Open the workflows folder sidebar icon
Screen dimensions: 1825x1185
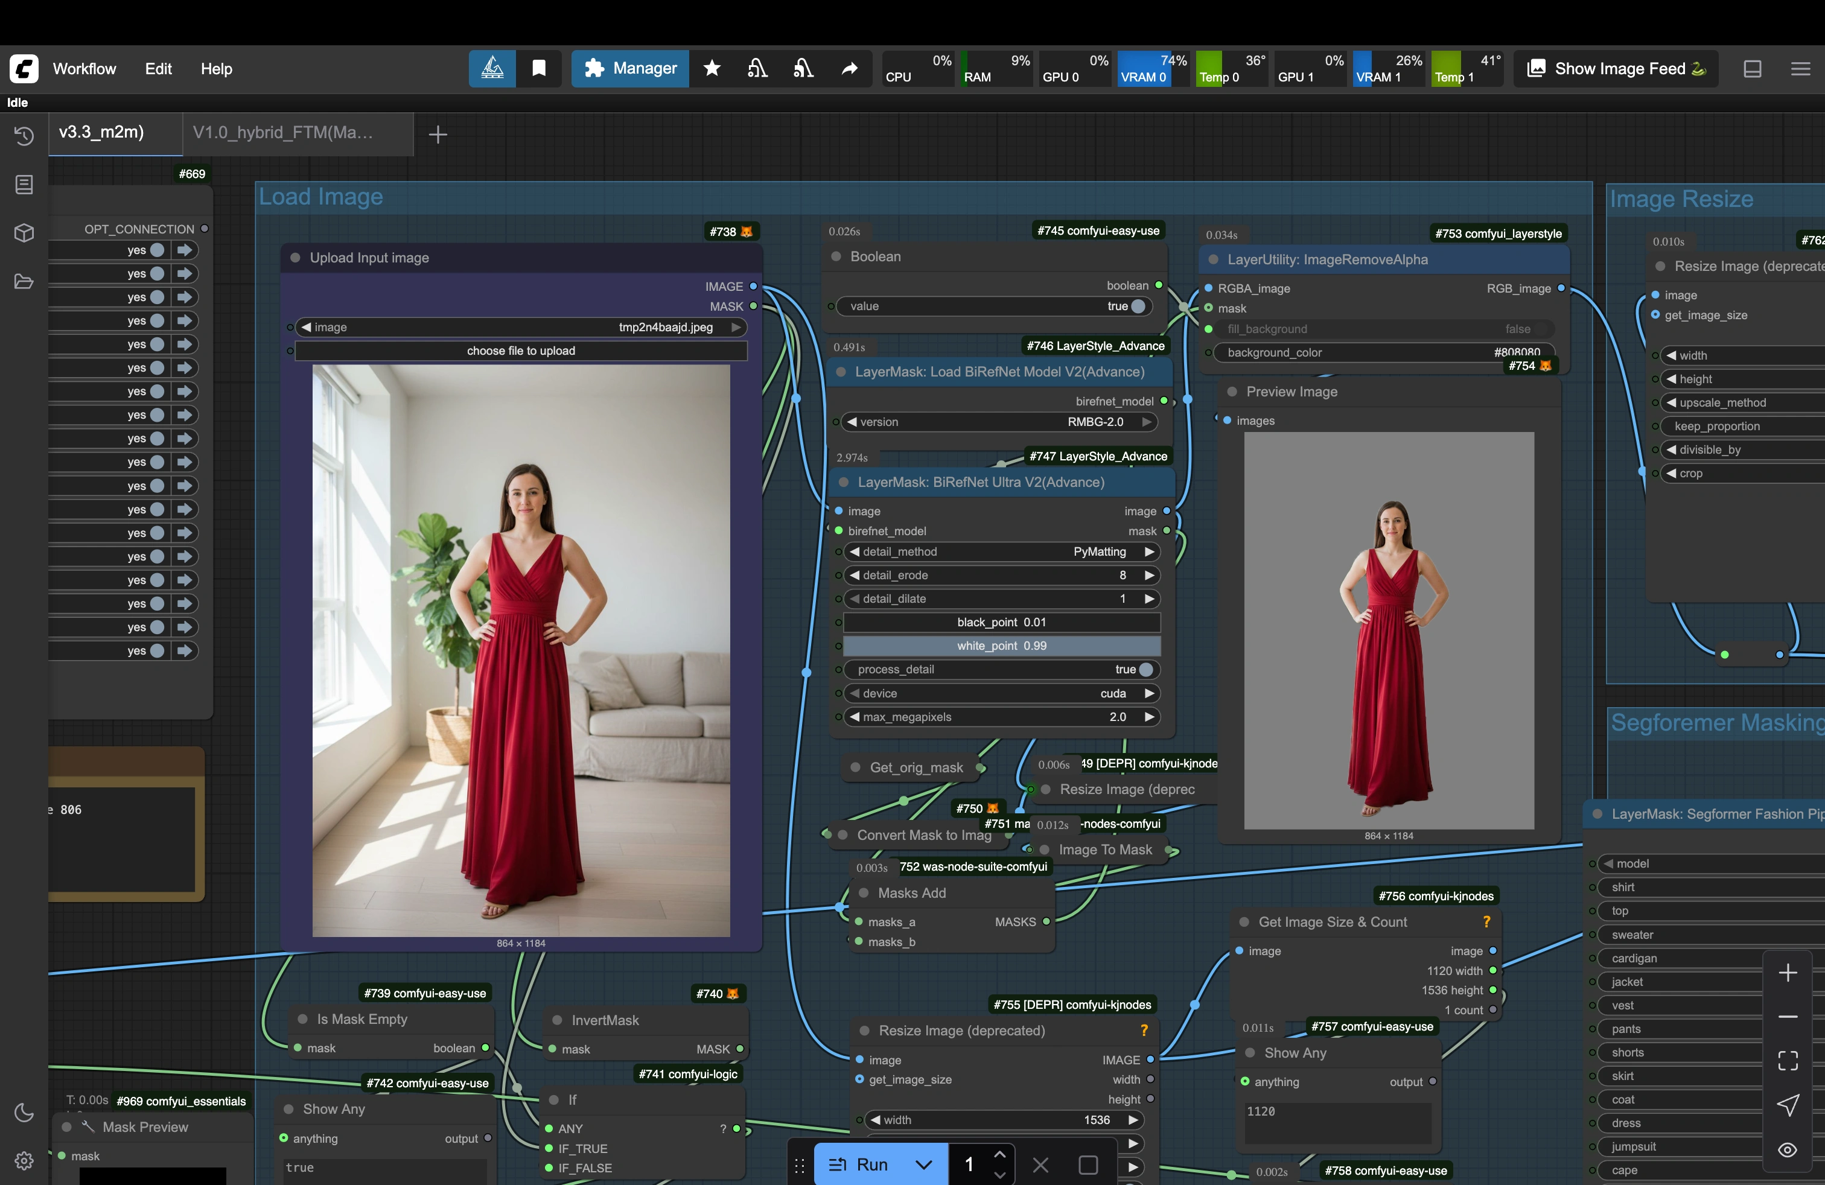24,281
